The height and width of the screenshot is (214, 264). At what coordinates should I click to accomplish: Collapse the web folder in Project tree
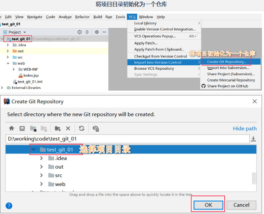(8, 63)
